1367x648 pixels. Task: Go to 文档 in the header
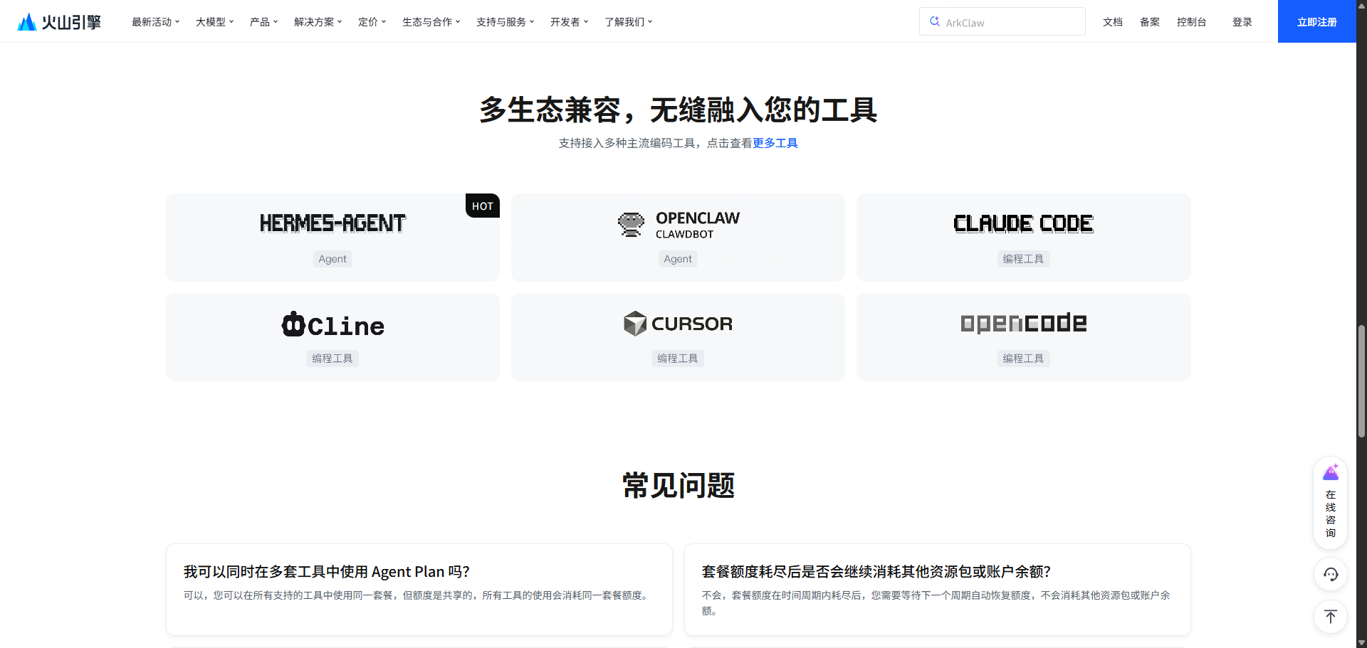pyautogui.click(x=1112, y=22)
